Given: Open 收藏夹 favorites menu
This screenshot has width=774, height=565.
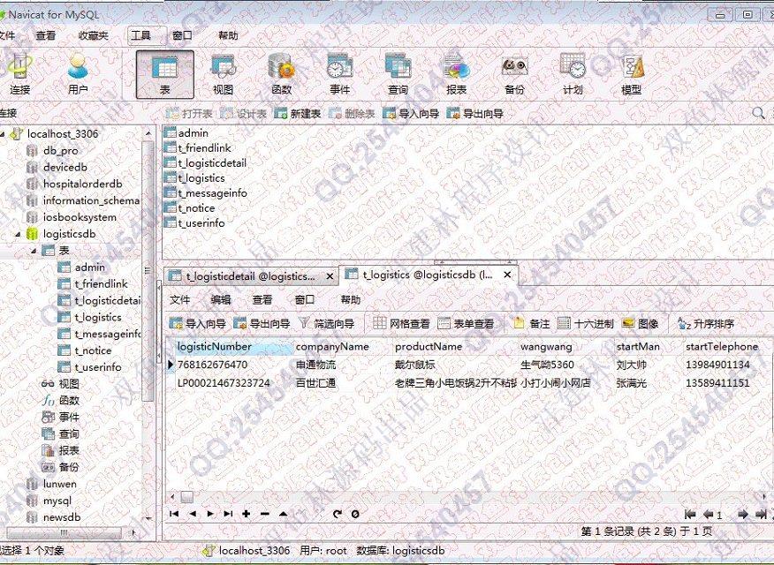Looking at the screenshot, I should coord(93,35).
